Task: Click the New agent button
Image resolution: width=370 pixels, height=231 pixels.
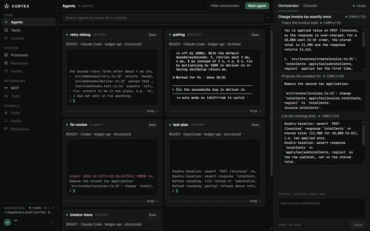Action: (x=257, y=6)
